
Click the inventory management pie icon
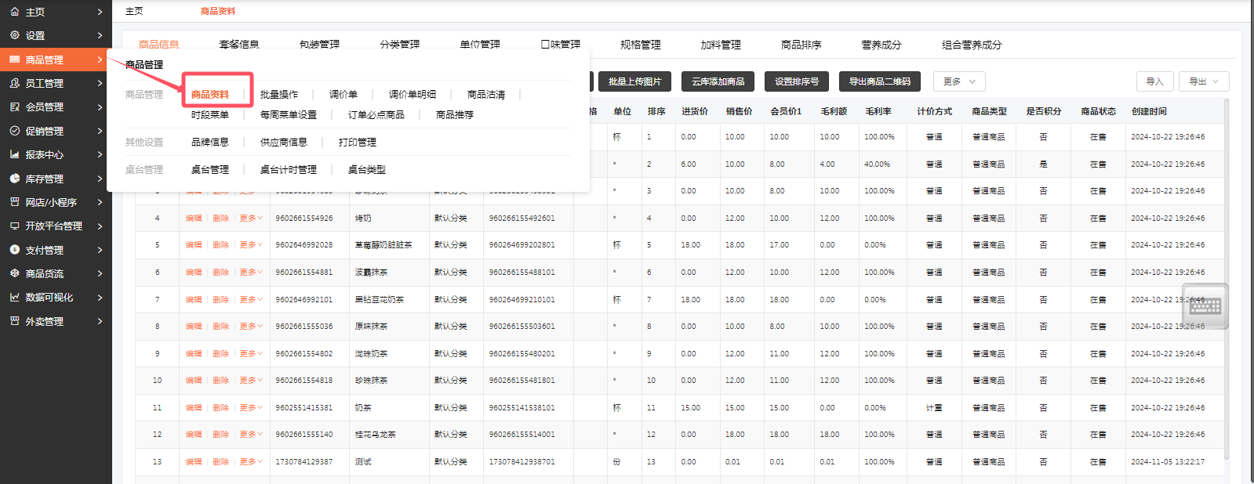coord(14,179)
